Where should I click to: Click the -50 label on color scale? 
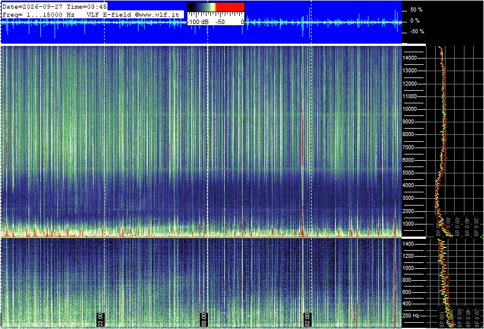click(x=220, y=22)
